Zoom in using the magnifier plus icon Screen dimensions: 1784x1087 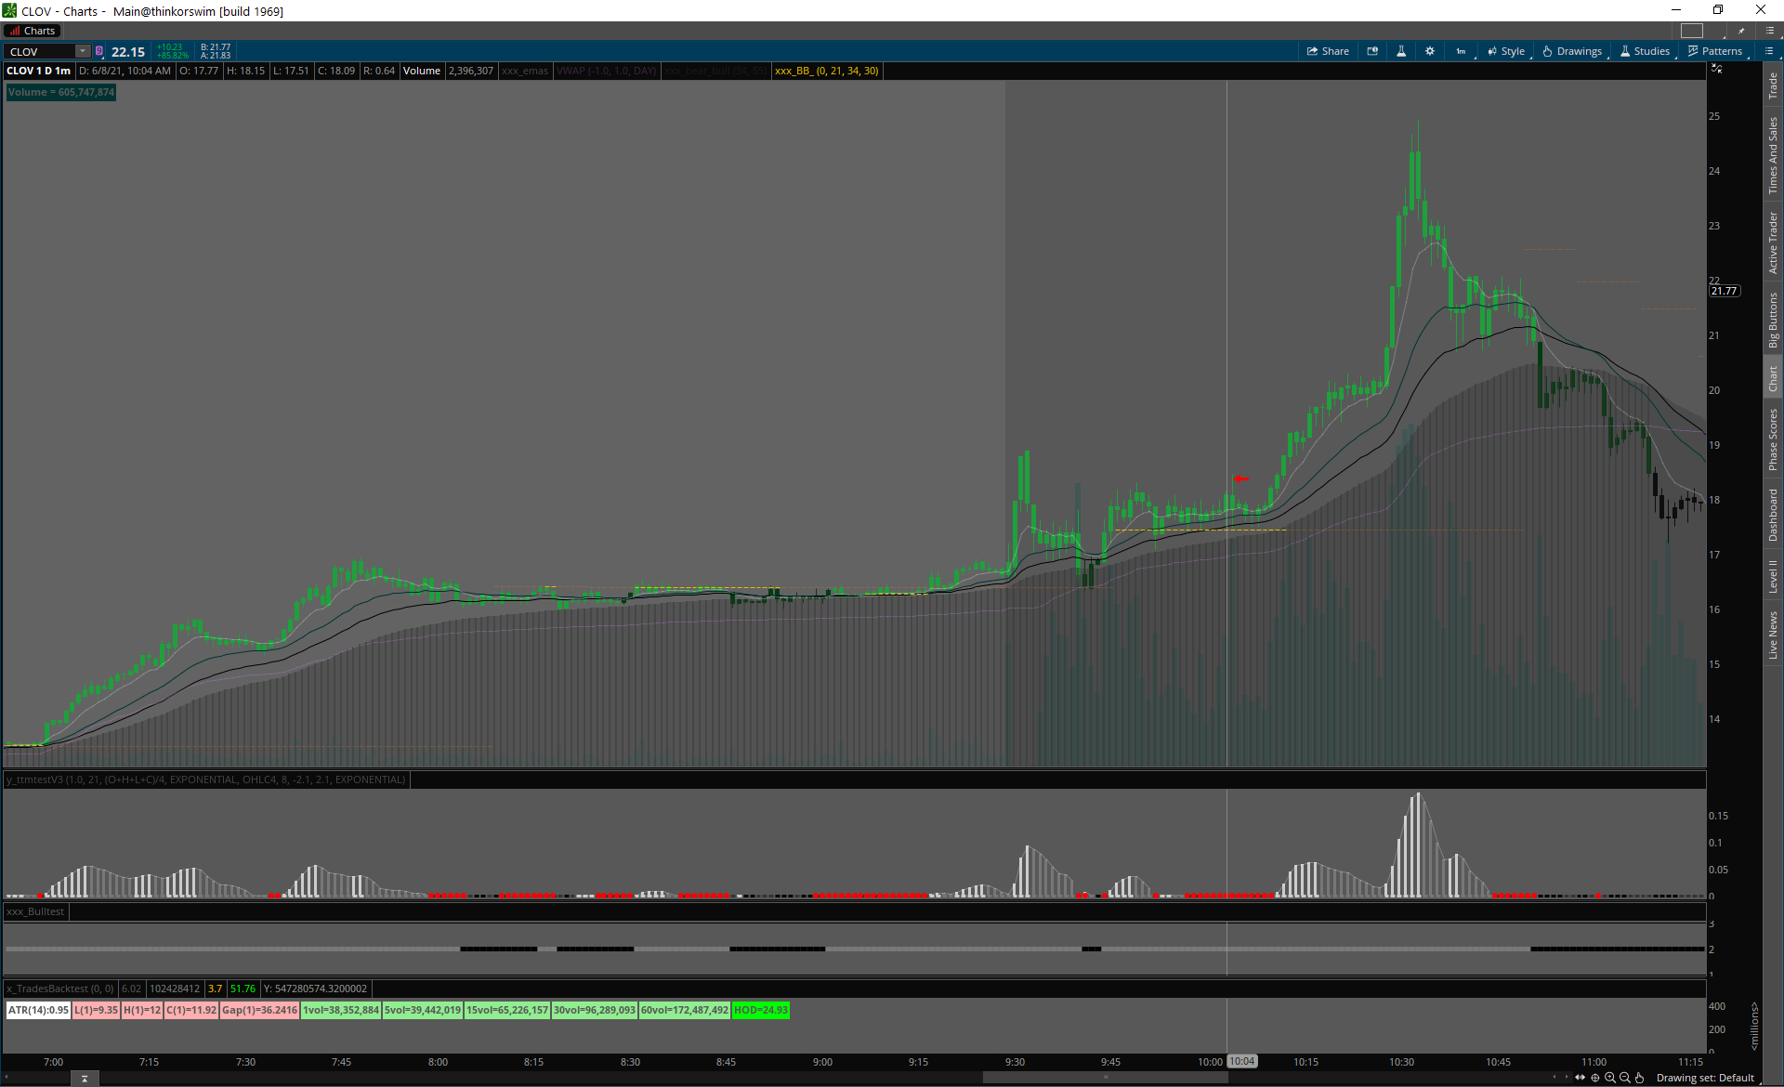[1610, 1078]
